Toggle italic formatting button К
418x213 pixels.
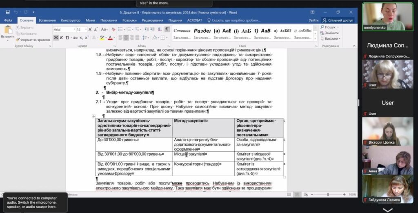(x=62, y=38)
